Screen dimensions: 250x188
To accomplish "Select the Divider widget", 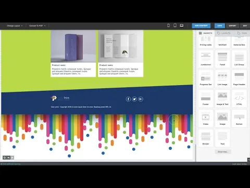I will [206, 138].
